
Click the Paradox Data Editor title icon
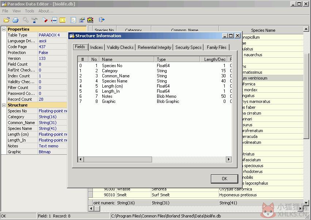click(4, 4)
